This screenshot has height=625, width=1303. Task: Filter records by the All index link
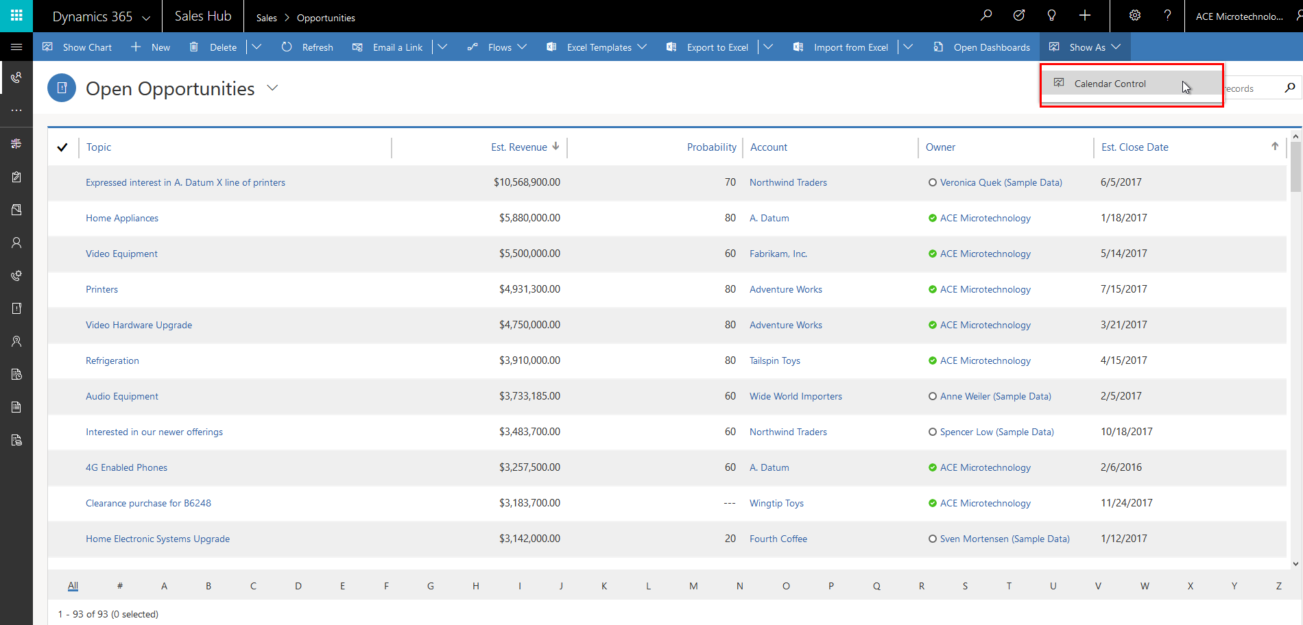point(73,586)
